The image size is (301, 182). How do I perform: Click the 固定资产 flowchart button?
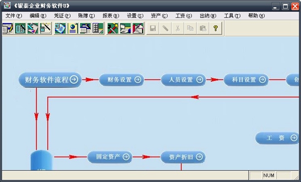pyautogui.click(x=110, y=157)
